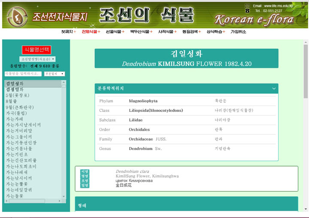Select 가는기린초 in plant list

17,155
